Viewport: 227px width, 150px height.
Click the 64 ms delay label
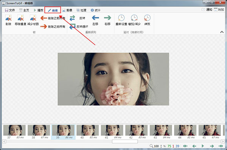(118, 138)
